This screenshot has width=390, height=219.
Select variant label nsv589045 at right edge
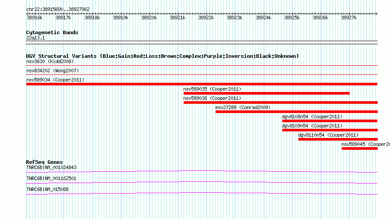(x=365, y=144)
